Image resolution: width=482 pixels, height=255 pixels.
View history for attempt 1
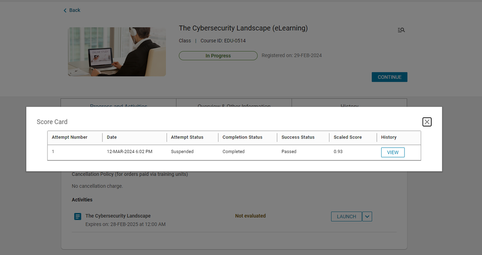(393, 153)
